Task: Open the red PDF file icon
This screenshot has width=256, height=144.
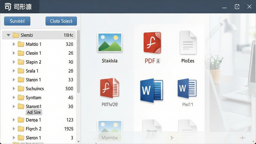Action: click(x=152, y=42)
